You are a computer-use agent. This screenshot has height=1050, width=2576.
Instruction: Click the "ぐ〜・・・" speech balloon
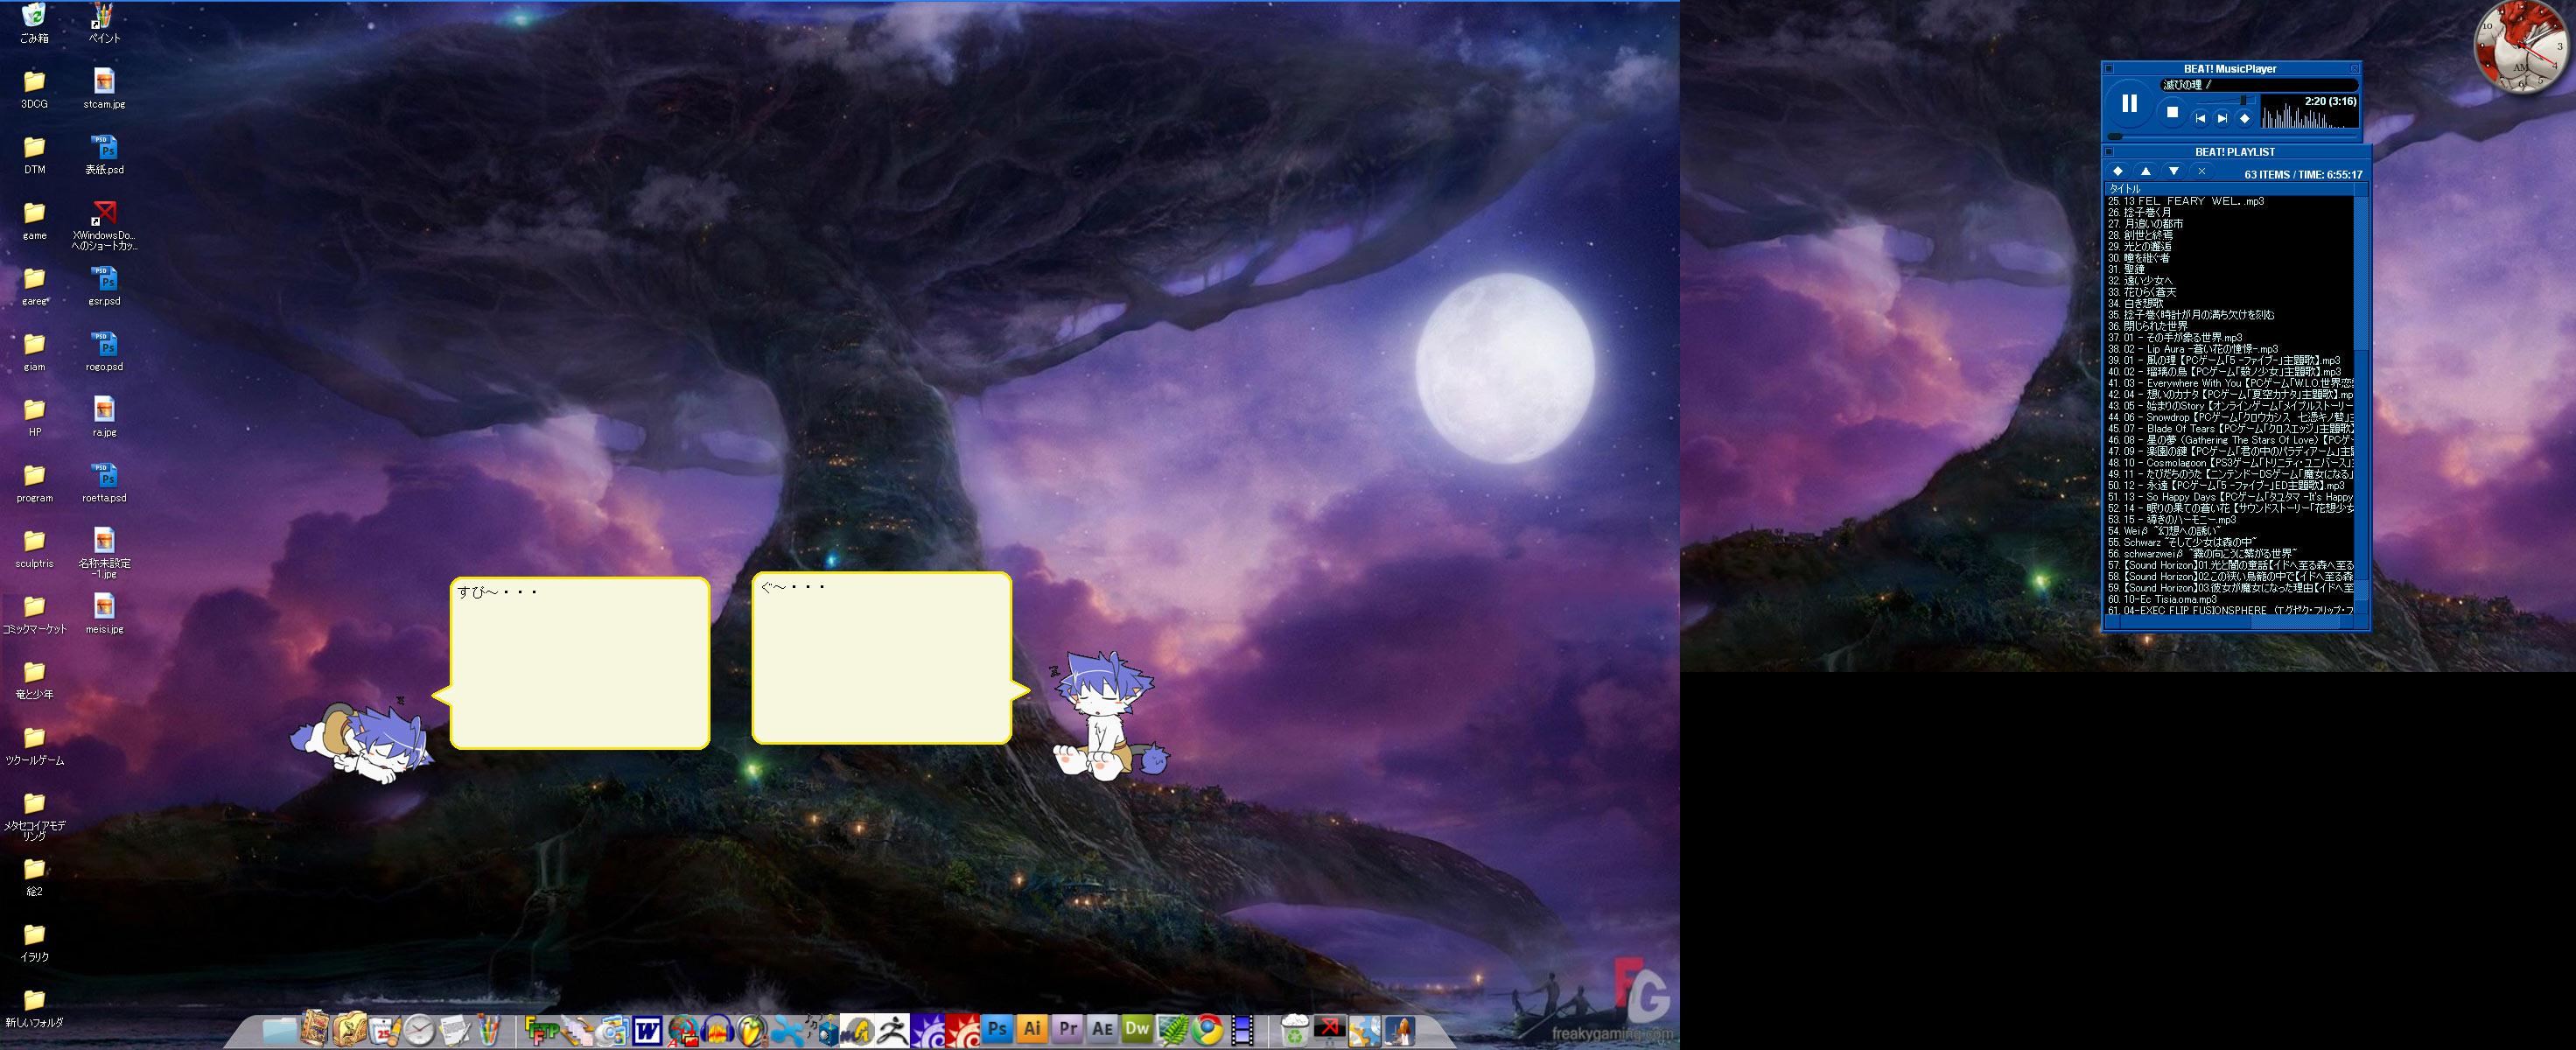(x=890, y=658)
